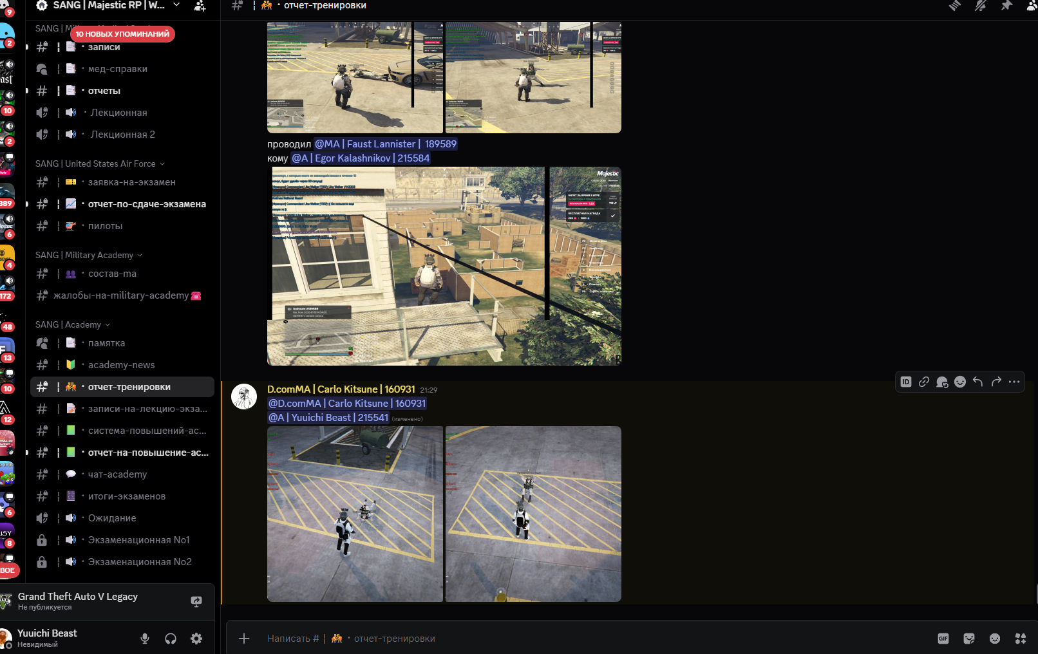Open the пилоты channel

(x=122, y=226)
